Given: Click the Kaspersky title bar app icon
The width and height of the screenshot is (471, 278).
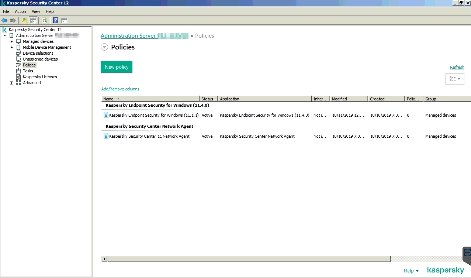Looking at the screenshot, I should [x=3, y=3].
